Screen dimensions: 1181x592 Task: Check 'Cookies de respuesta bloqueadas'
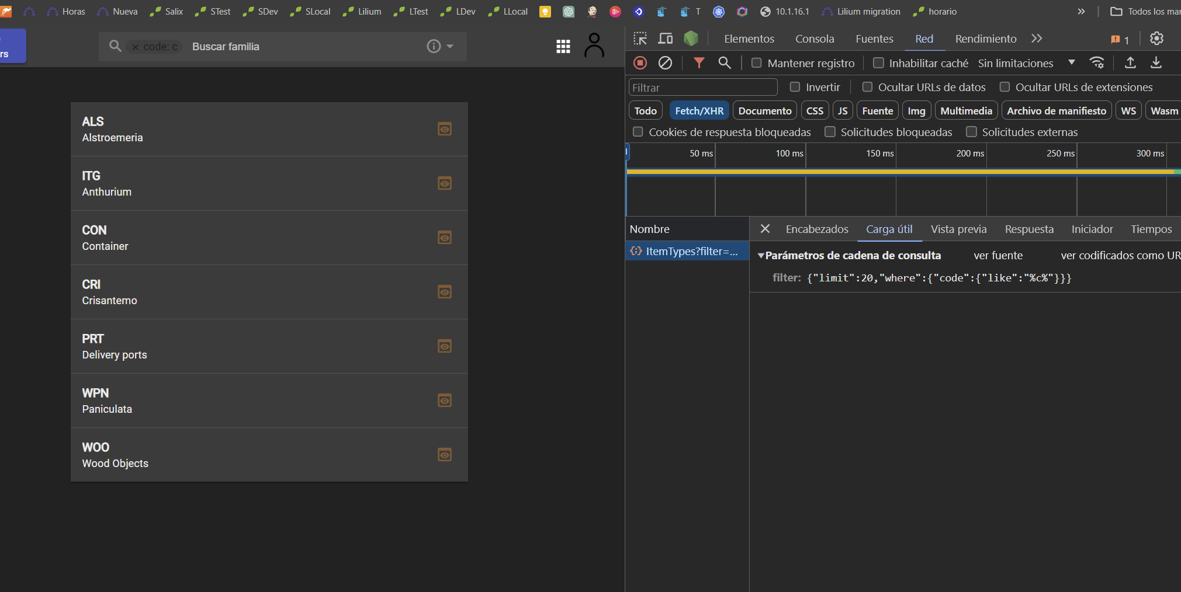tap(638, 131)
